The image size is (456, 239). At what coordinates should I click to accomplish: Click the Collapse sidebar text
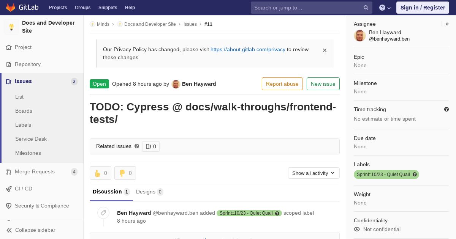pos(35,230)
